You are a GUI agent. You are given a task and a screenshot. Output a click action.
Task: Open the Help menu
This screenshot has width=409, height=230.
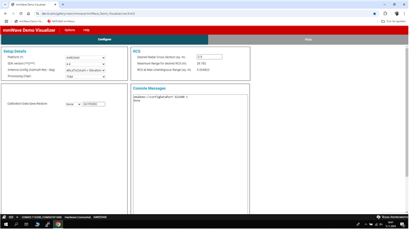[x=86, y=30]
